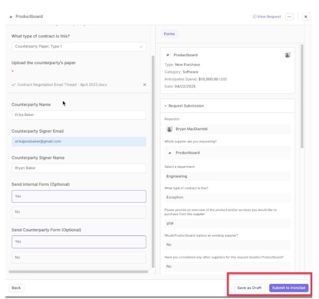The height and width of the screenshot is (299, 319).
Task: Click the Contract Negotiation Email Thread file name
Action: (x=62, y=84)
